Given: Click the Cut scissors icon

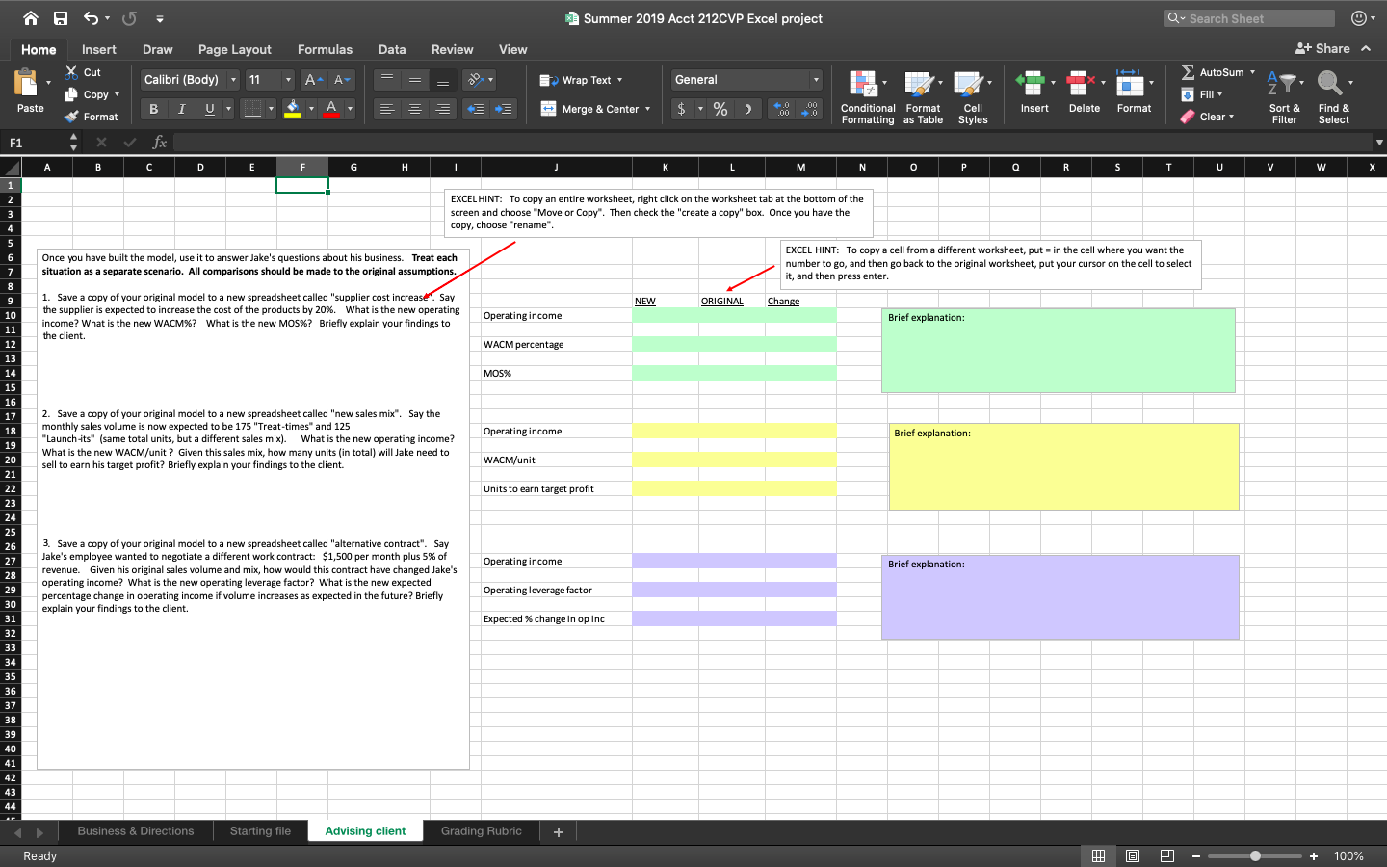Looking at the screenshot, I should 71,72.
